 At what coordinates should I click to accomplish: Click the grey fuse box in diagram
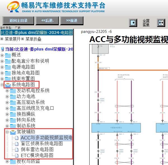[x=100, y=49]
